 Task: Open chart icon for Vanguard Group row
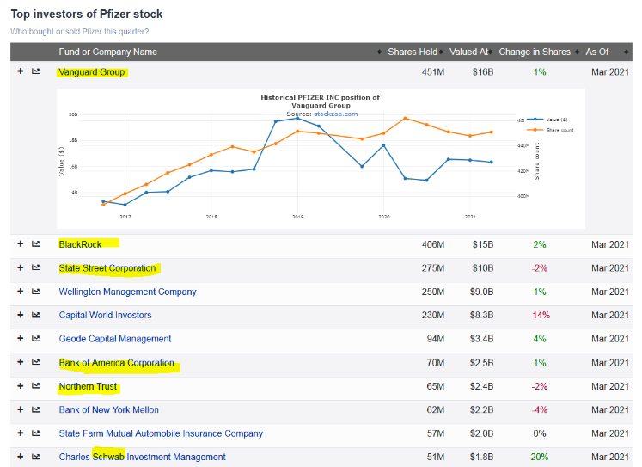(x=36, y=71)
